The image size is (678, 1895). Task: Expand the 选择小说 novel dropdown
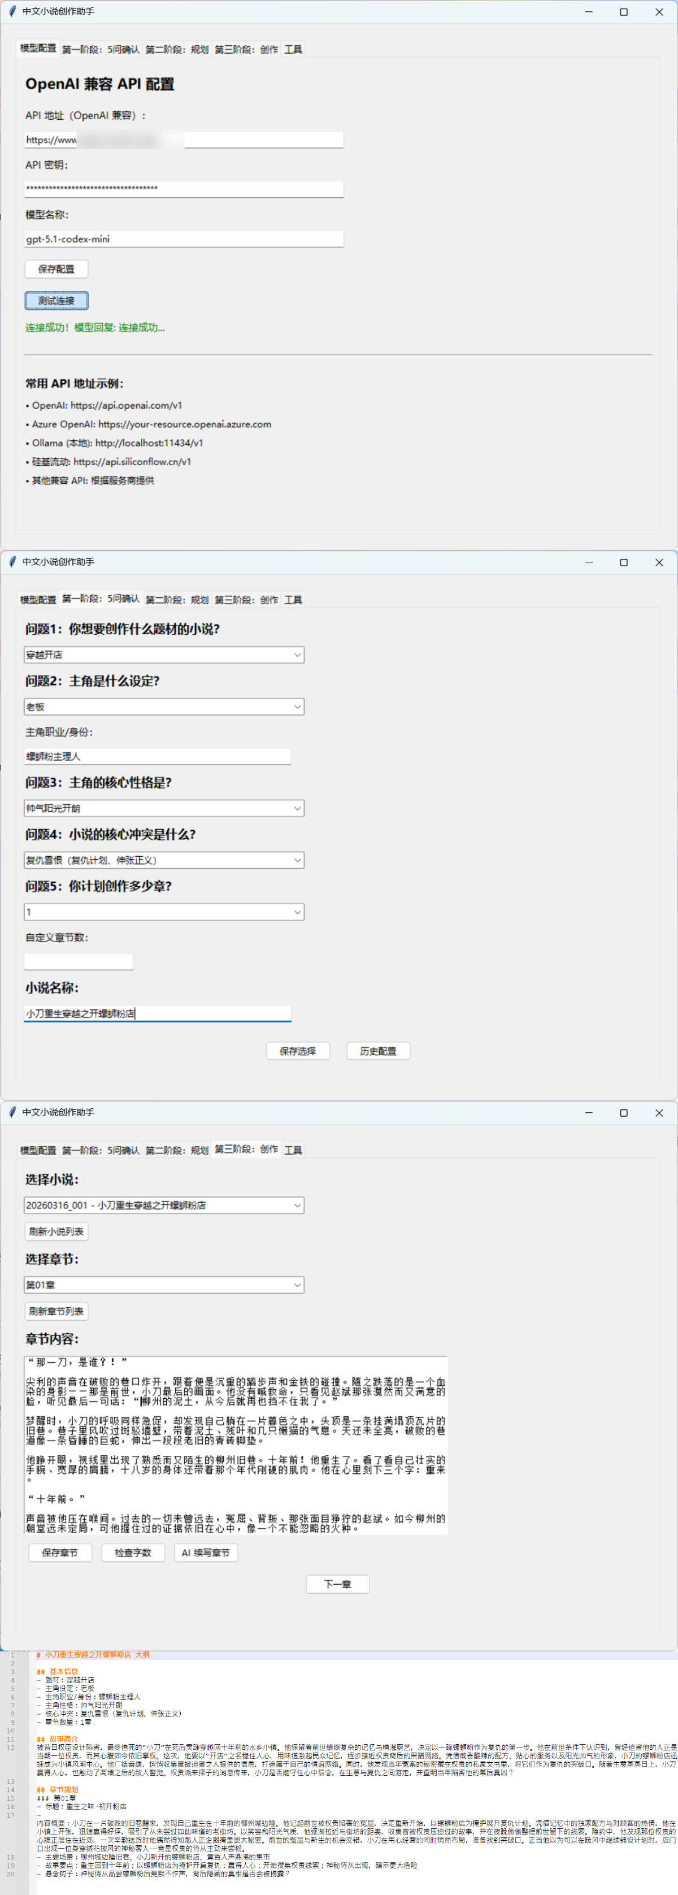[164, 1205]
